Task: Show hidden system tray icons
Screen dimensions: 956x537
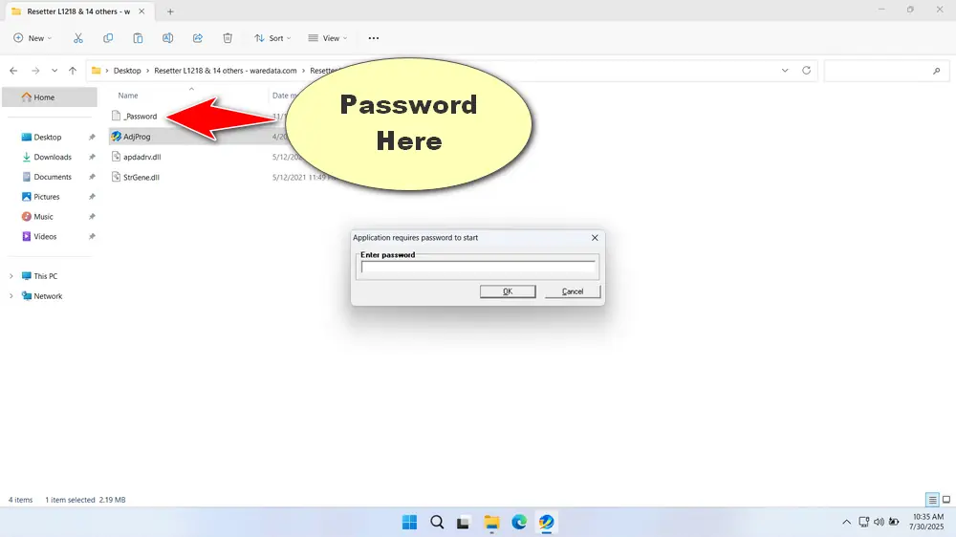Action: [846, 522]
